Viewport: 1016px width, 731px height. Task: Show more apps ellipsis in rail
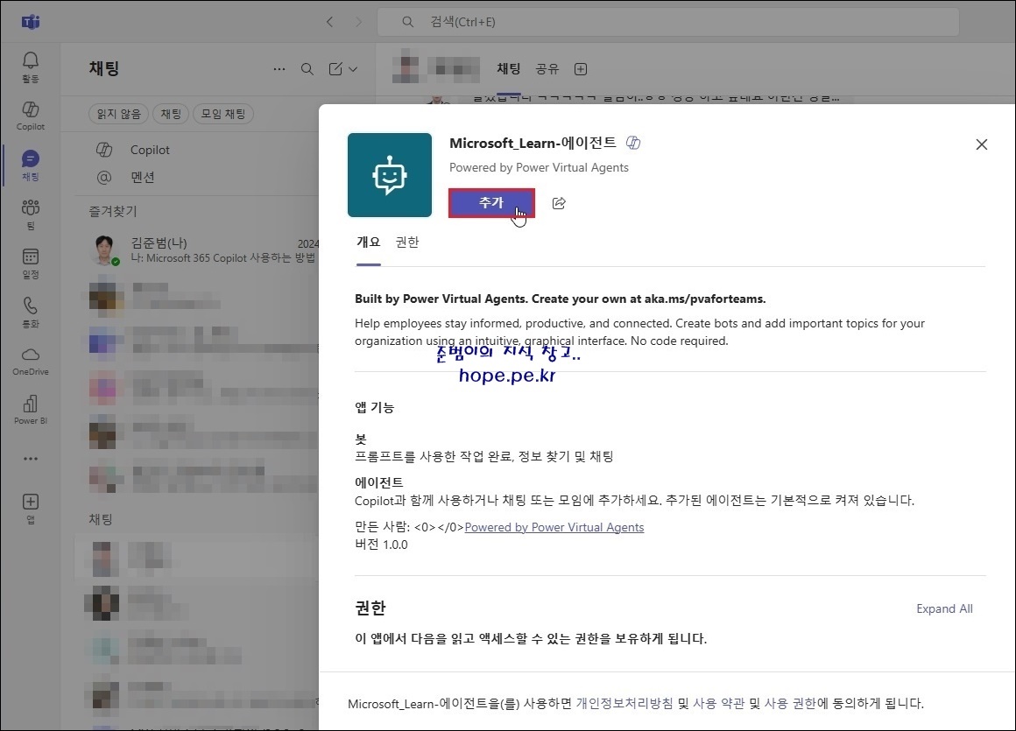[x=31, y=459]
